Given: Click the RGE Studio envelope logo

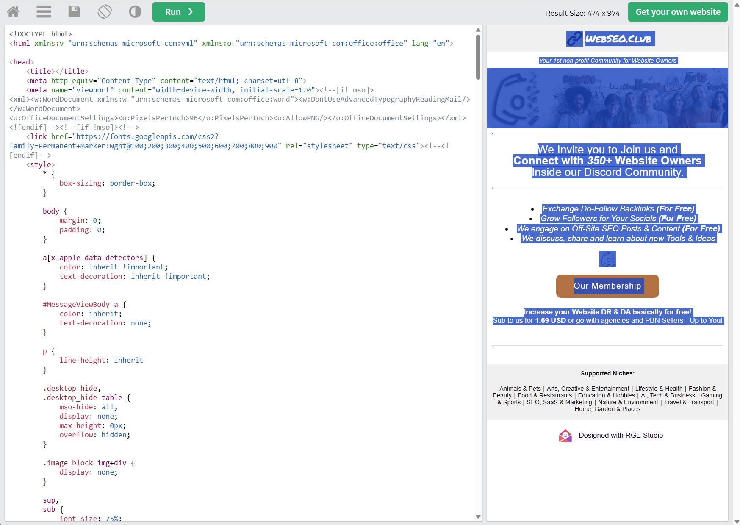Looking at the screenshot, I should (565, 436).
